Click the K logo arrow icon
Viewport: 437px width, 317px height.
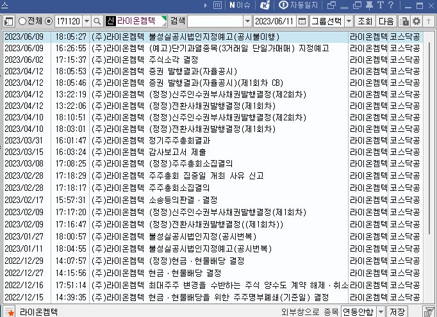265,5
